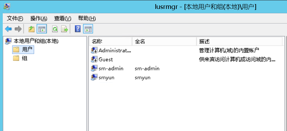Image resolution: width=287 pixels, height=131 pixels.
Task: Open the 操作(A) menu
Action: pyautogui.click(x=39, y=18)
